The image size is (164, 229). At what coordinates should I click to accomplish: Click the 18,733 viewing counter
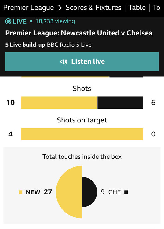[55, 21]
